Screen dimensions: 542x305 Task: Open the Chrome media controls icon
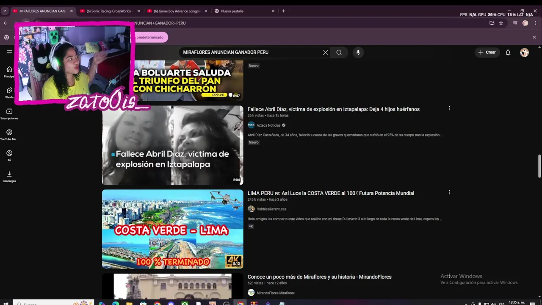[515, 23]
